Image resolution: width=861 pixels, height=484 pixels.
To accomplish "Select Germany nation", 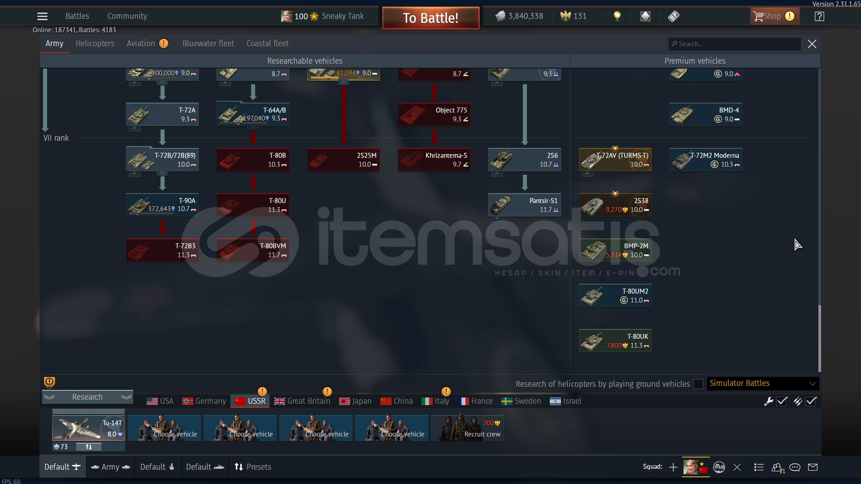I will pyautogui.click(x=204, y=401).
